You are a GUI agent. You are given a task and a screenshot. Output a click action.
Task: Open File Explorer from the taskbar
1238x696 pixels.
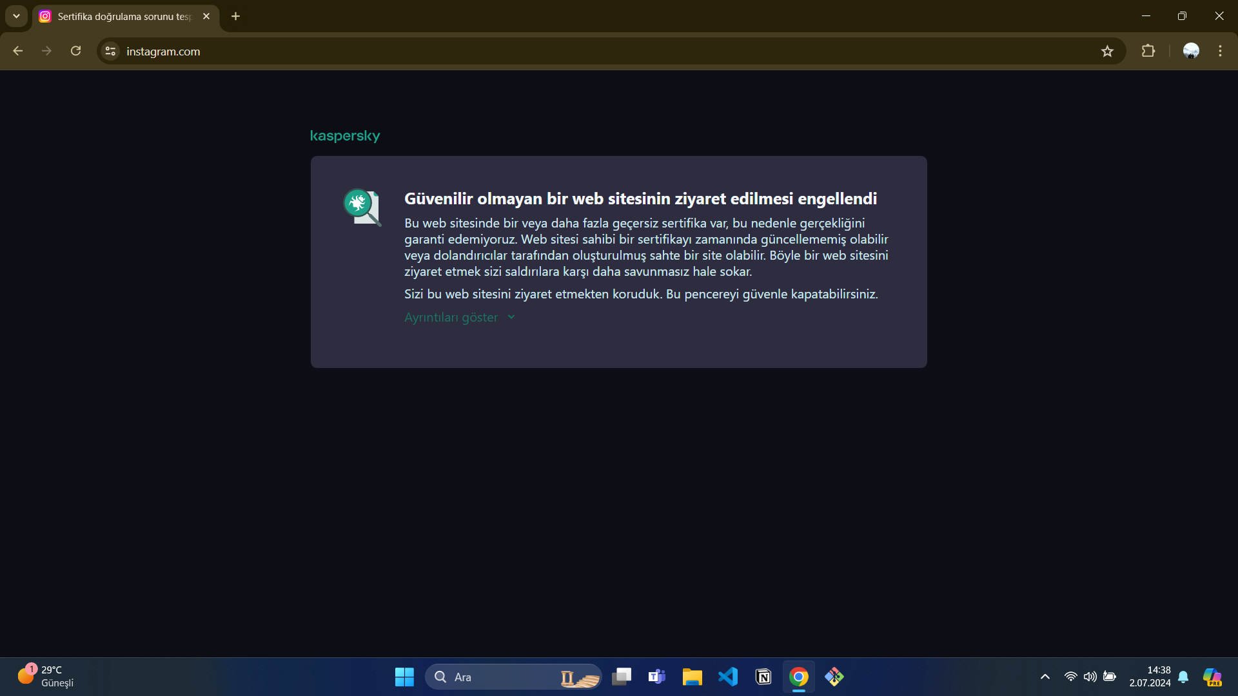point(693,677)
